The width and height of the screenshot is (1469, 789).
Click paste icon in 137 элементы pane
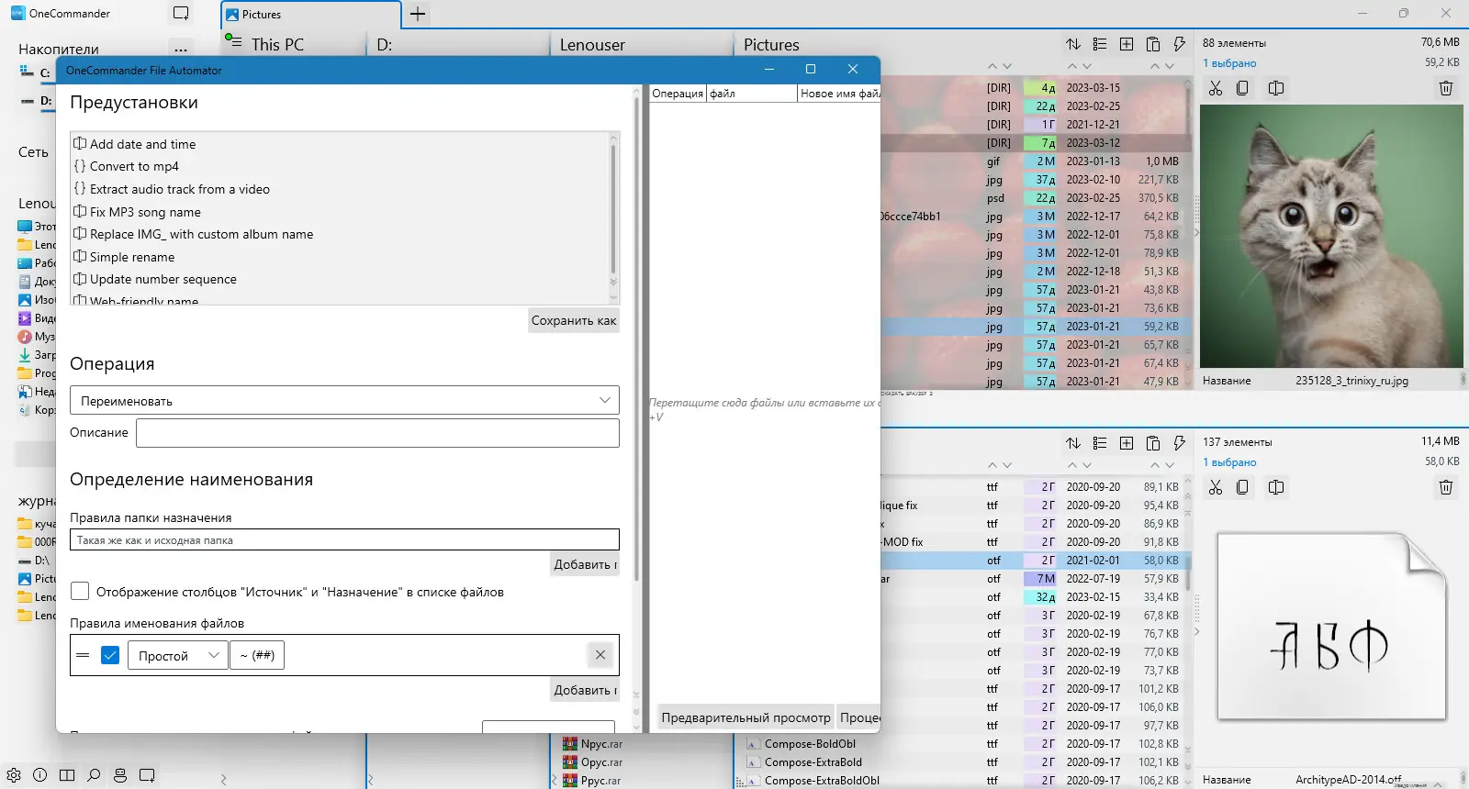point(1153,443)
